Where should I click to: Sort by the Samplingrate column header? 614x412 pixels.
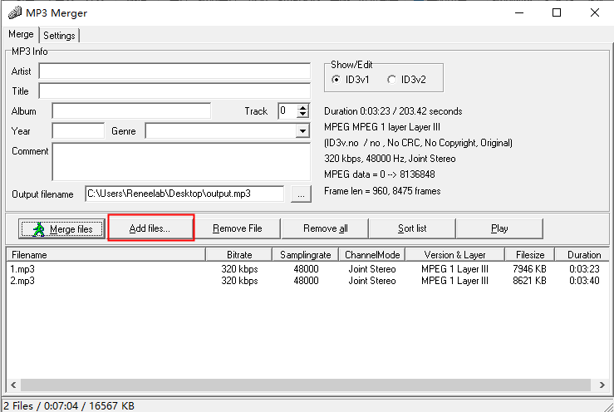pos(306,255)
